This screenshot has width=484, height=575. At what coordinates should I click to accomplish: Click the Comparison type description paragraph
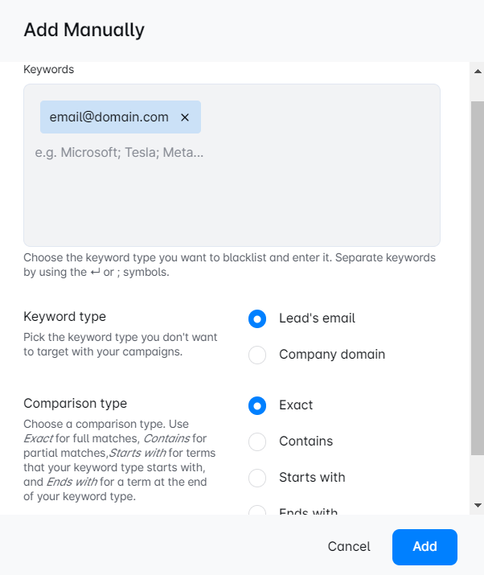(119, 460)
